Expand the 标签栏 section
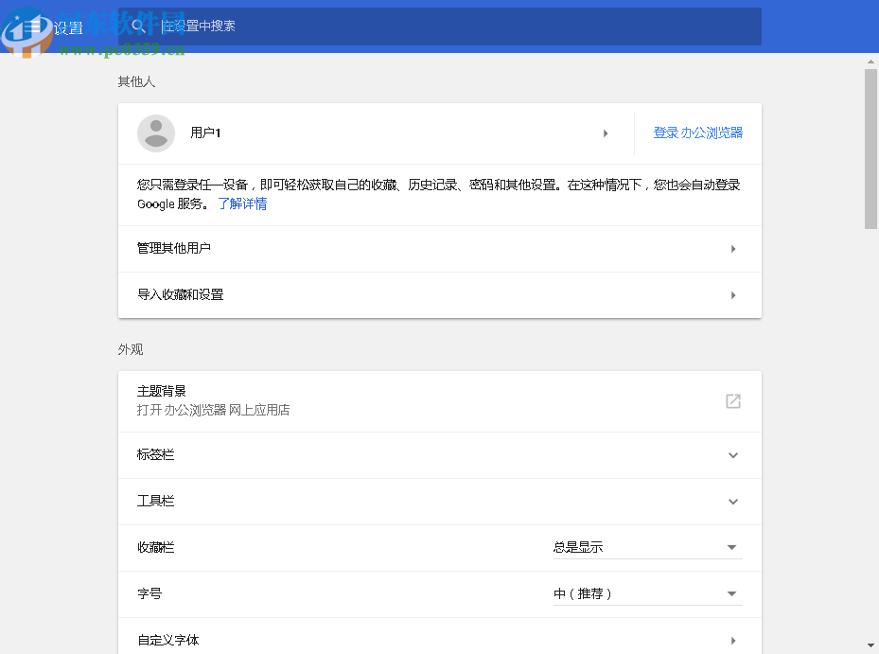This screenshot has width=879, height=654. 733,455
